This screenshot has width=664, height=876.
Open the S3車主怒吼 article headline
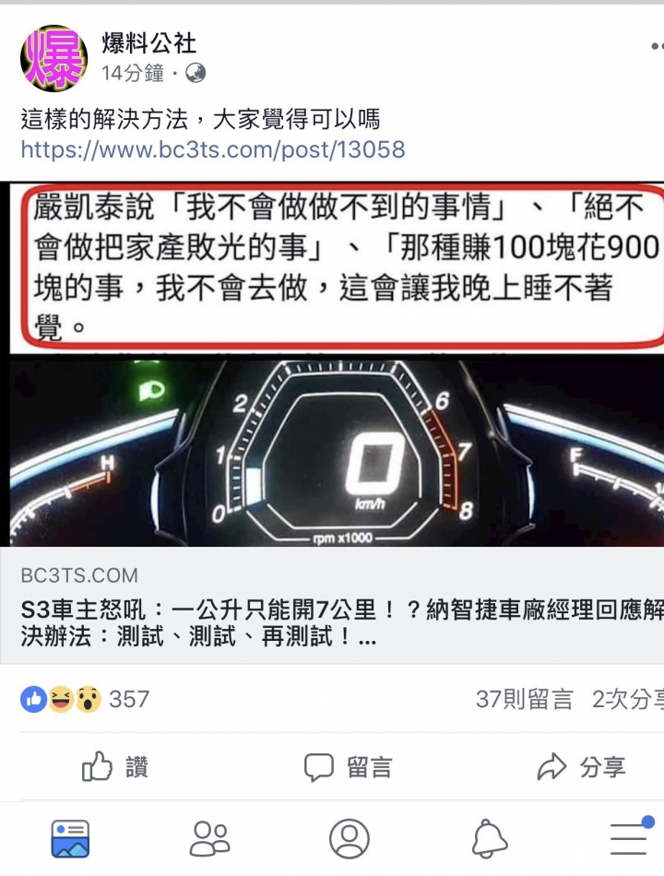(342, 623)
